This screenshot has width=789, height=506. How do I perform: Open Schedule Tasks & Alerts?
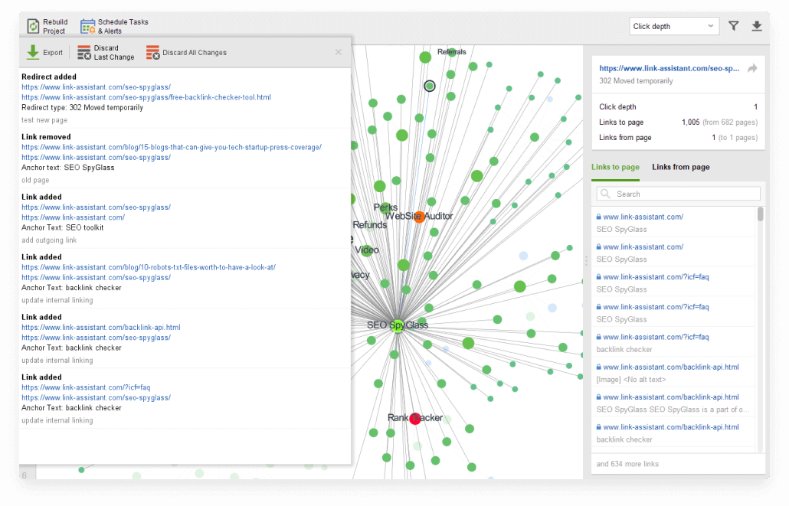115,26
